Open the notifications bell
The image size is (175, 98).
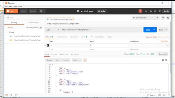coord(155,11)
